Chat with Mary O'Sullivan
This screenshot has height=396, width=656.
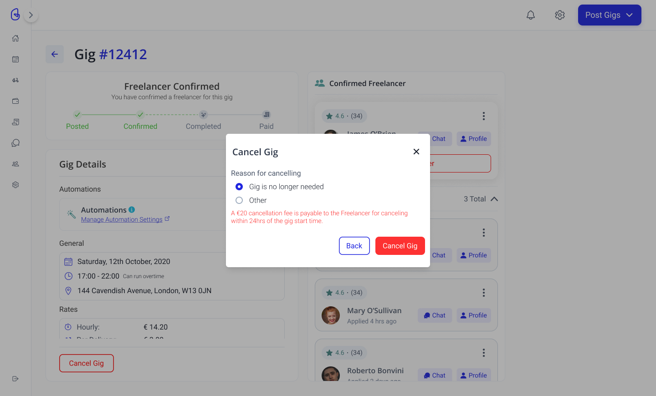point(435,315)
